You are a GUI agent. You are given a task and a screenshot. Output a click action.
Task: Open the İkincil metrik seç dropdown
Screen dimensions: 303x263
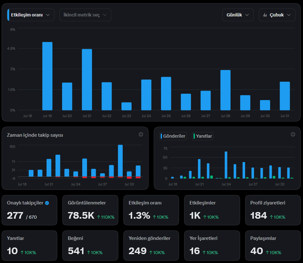85,15
